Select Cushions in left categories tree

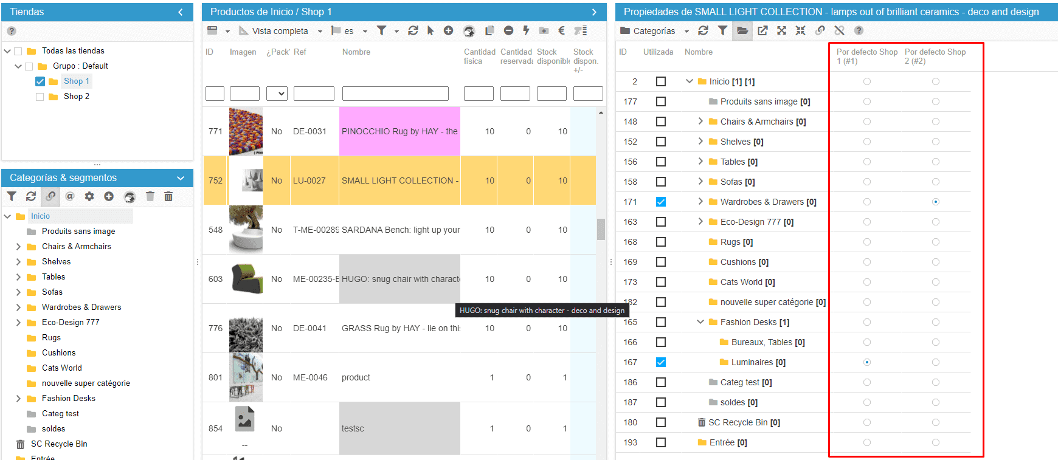(x=58, y=353)
